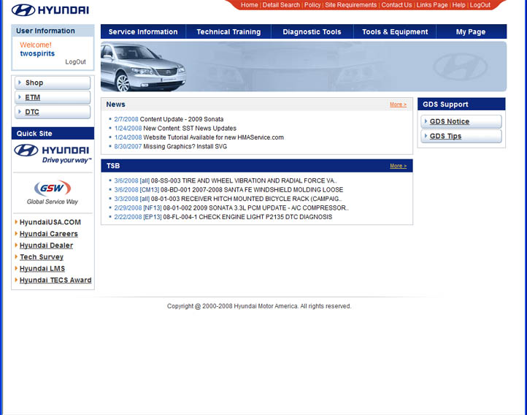Go to Diagnostic Tools menu

point(312,32)
